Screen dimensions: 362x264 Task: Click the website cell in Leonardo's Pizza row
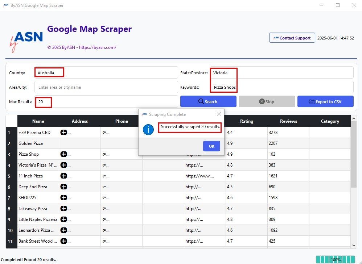[x=205, y=230]
